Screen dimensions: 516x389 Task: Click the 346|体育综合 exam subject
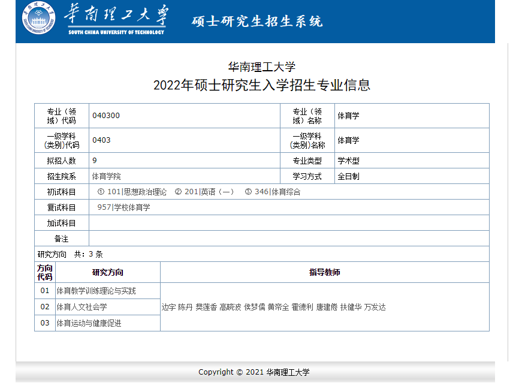(273, 192)
